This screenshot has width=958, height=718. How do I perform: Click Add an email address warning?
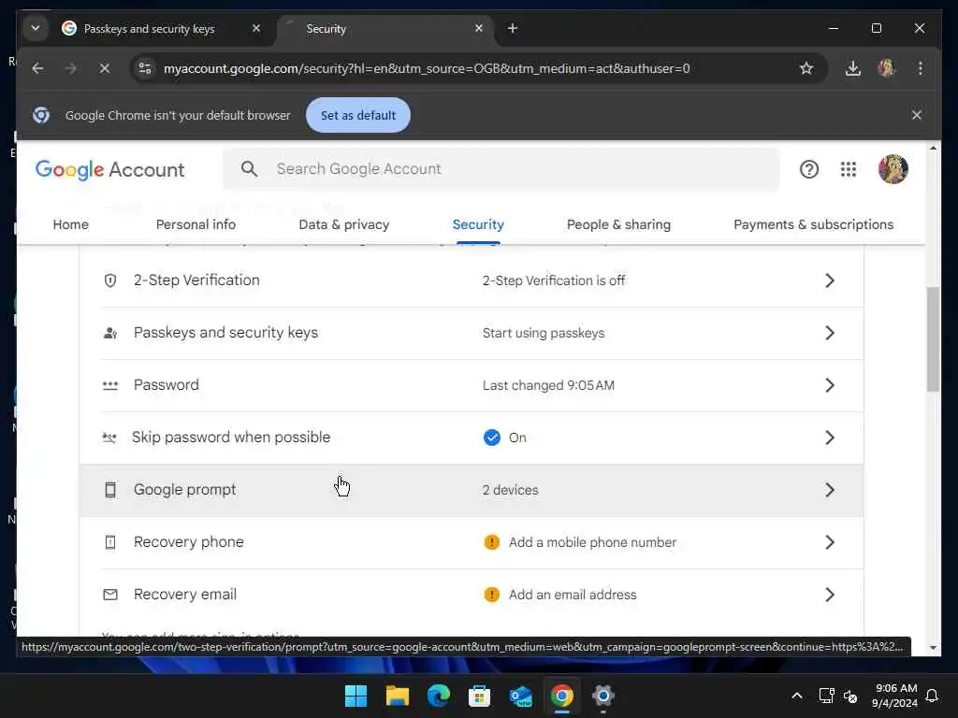pos(559,595)
